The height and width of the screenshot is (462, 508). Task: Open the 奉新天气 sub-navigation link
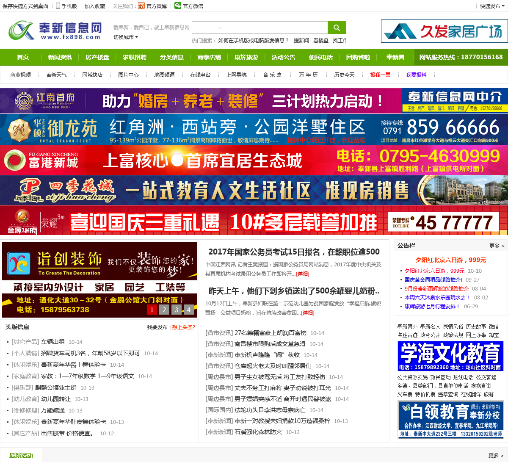[56, 75]
